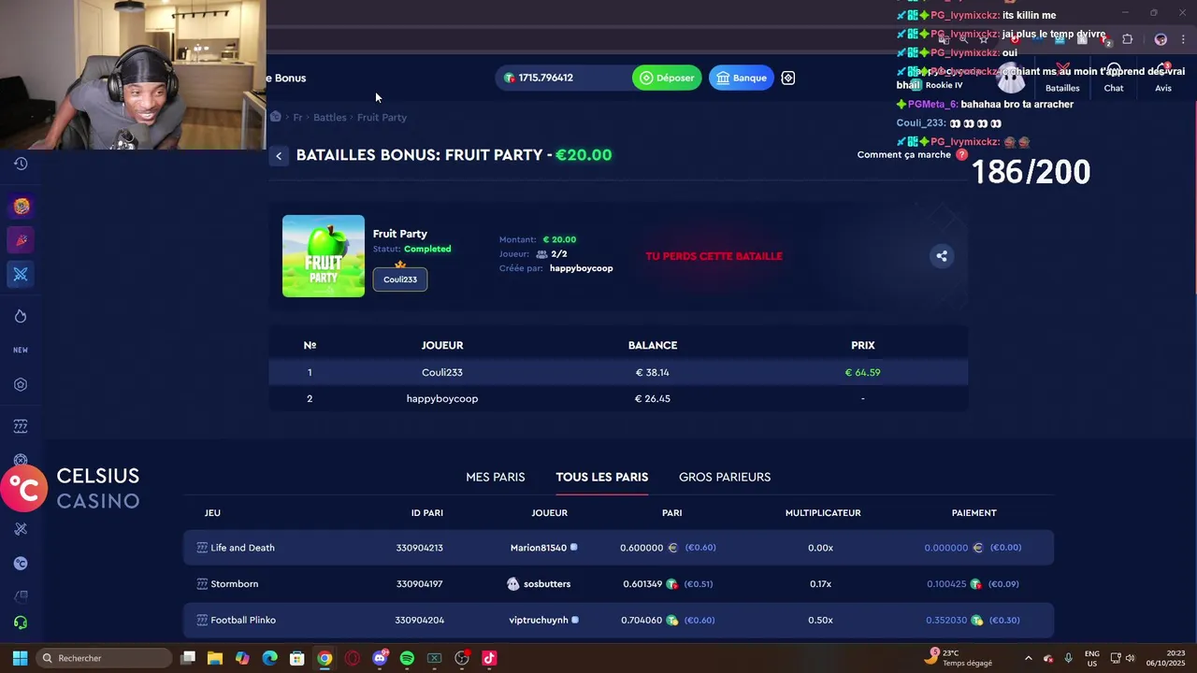Open the flame hot games sidebar icon
Screen dimensions: 1197x673
(21, 316)
